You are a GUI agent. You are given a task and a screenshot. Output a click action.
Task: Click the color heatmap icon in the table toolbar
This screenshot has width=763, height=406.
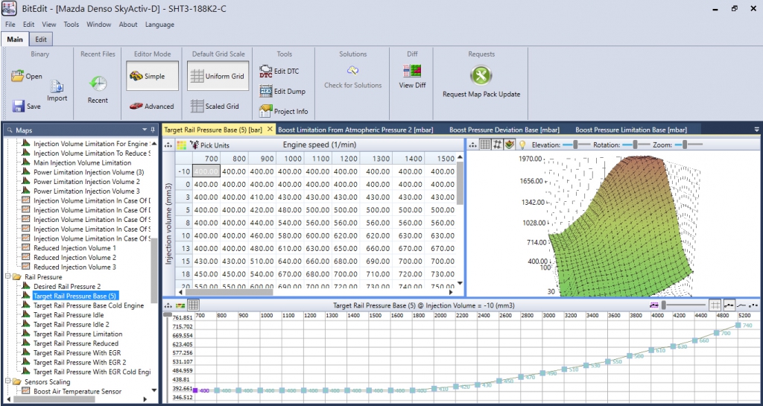(x=181, y=145)
